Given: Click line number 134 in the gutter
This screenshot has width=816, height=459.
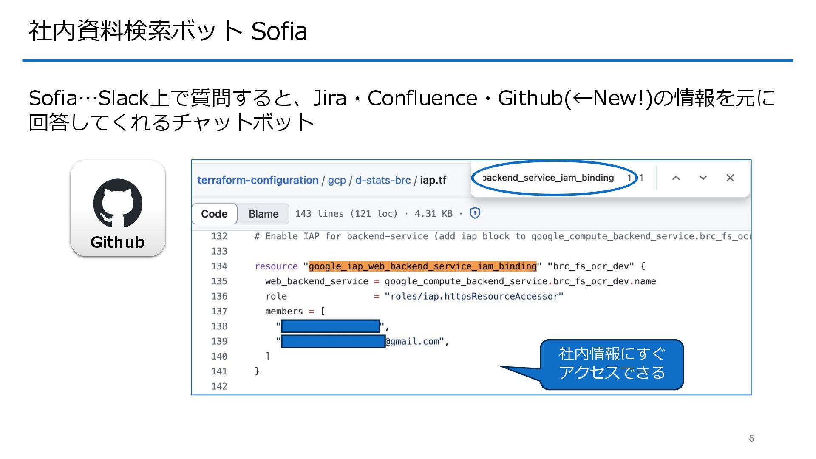Looking at the screenshot, I should click(219, 266).
